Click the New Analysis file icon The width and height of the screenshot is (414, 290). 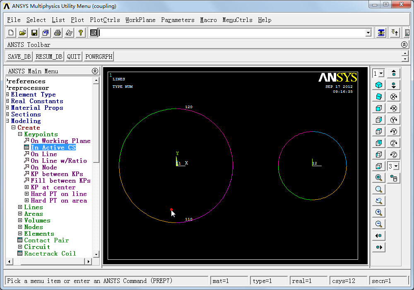click(11, 33)
